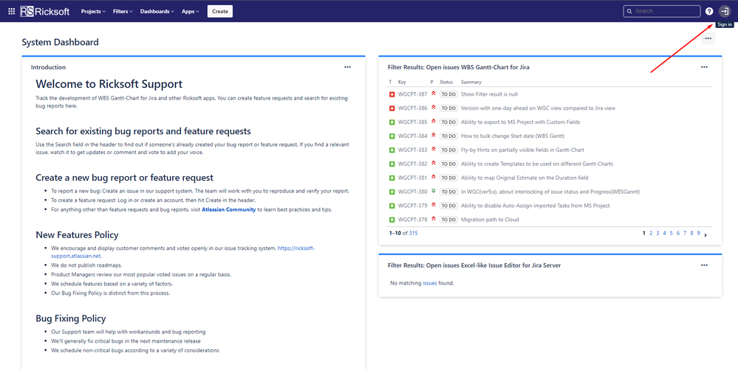Click the 'Welcome to Ricksoft Support' heading
The height and width of the screenshot is (370, 738).
[x=109, y=85]
